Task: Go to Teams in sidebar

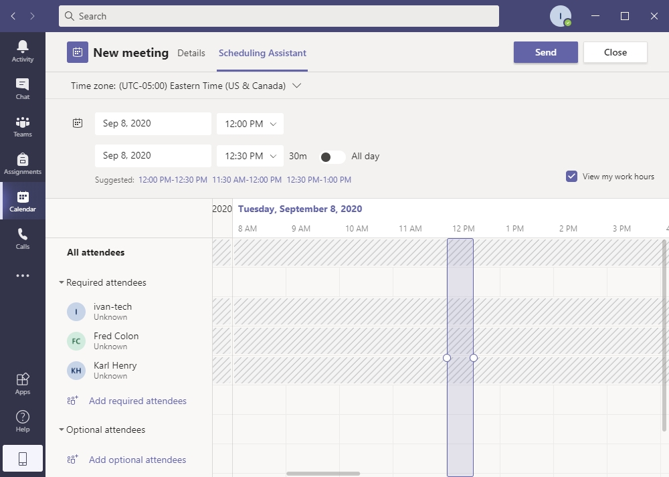Action: pos(23,126)
